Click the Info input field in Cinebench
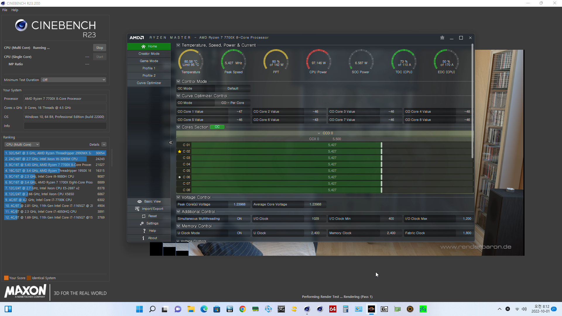 [65, 126]
